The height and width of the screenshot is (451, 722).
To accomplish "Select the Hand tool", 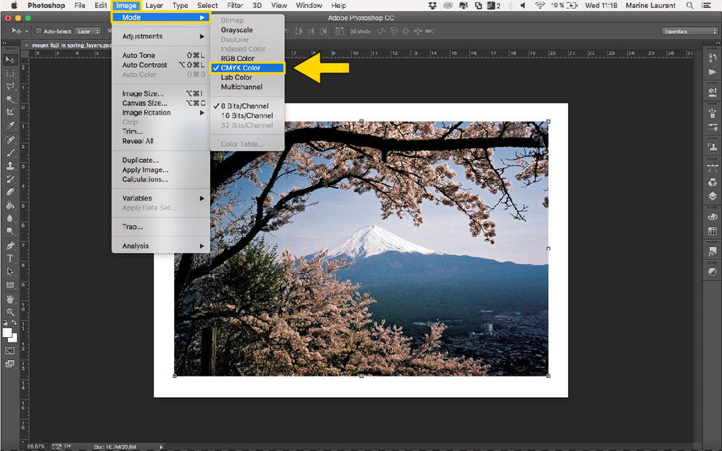I will pyautogui.click(x=10, y=299).
